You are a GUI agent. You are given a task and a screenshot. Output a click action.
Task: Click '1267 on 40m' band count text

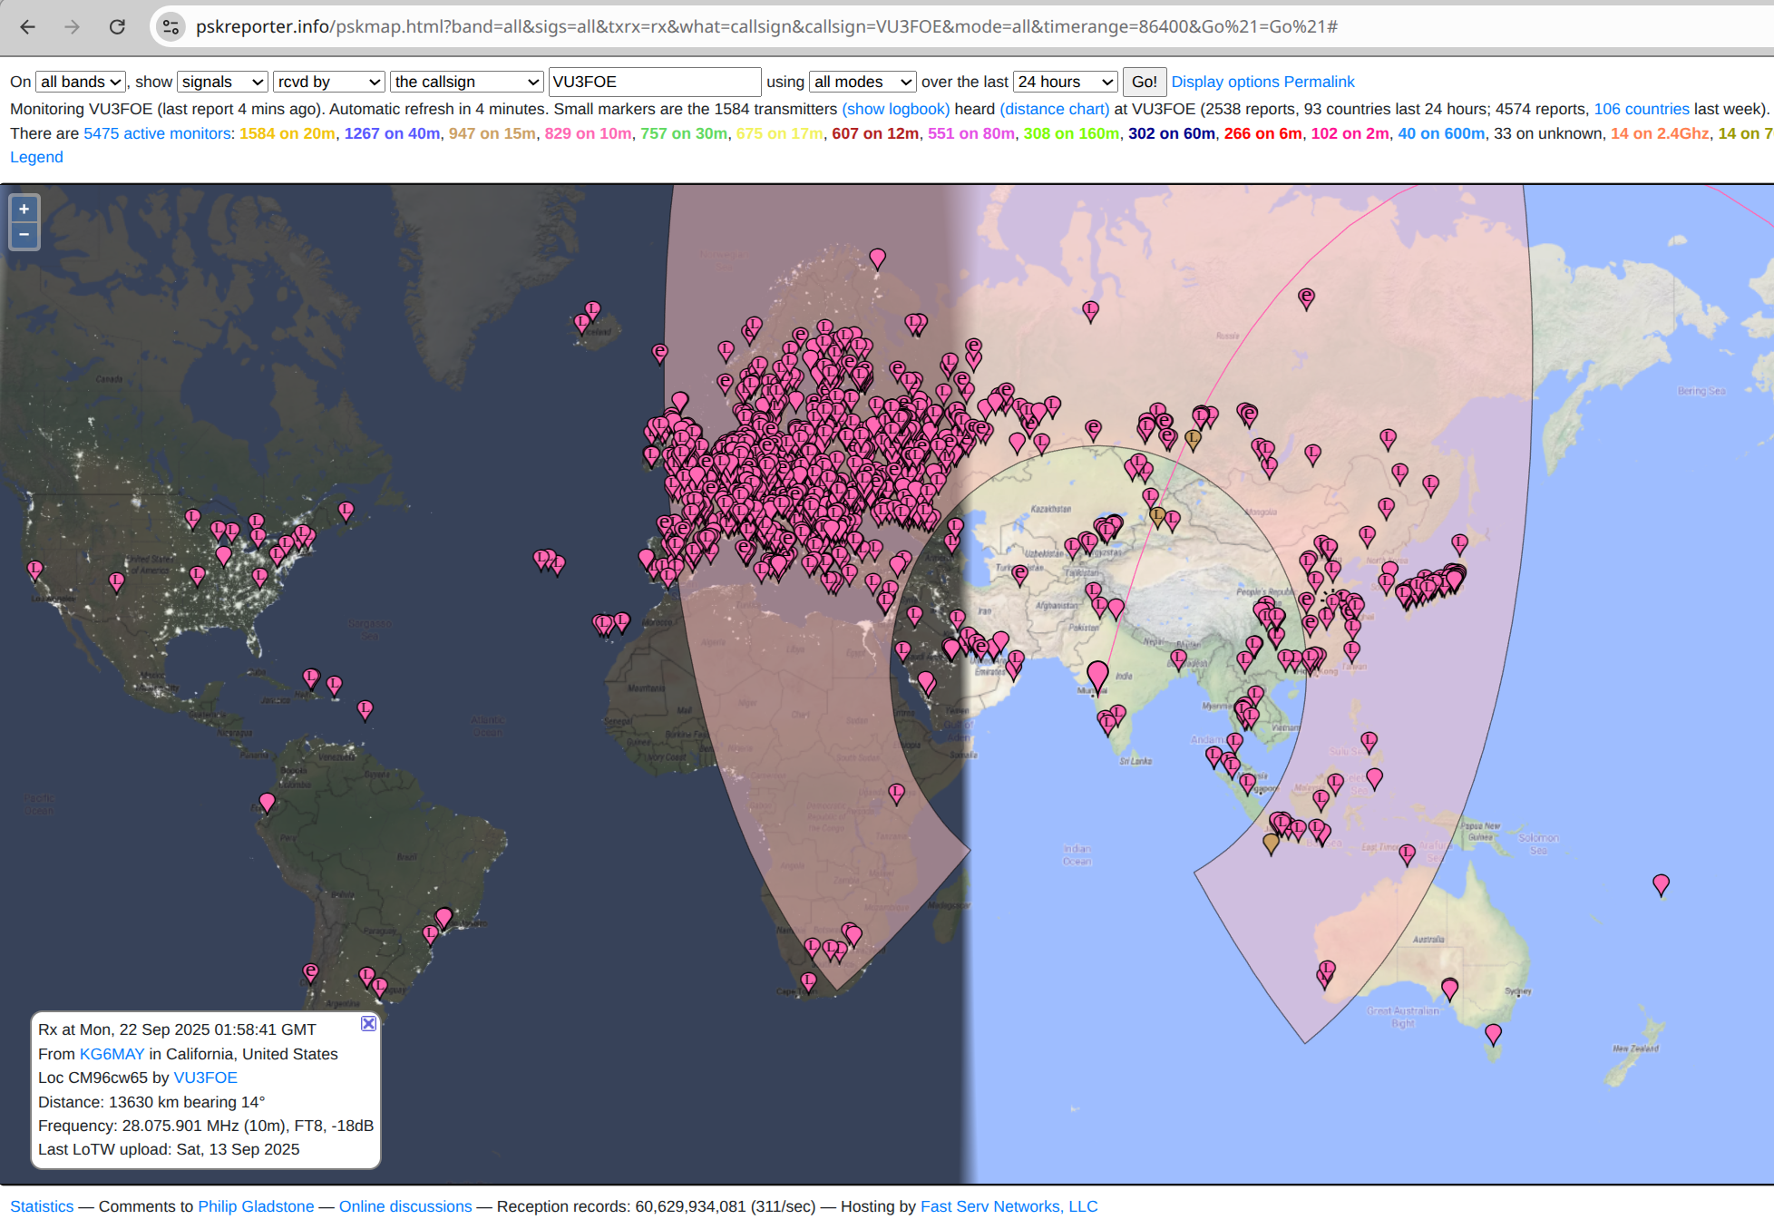tap(392, 133)
